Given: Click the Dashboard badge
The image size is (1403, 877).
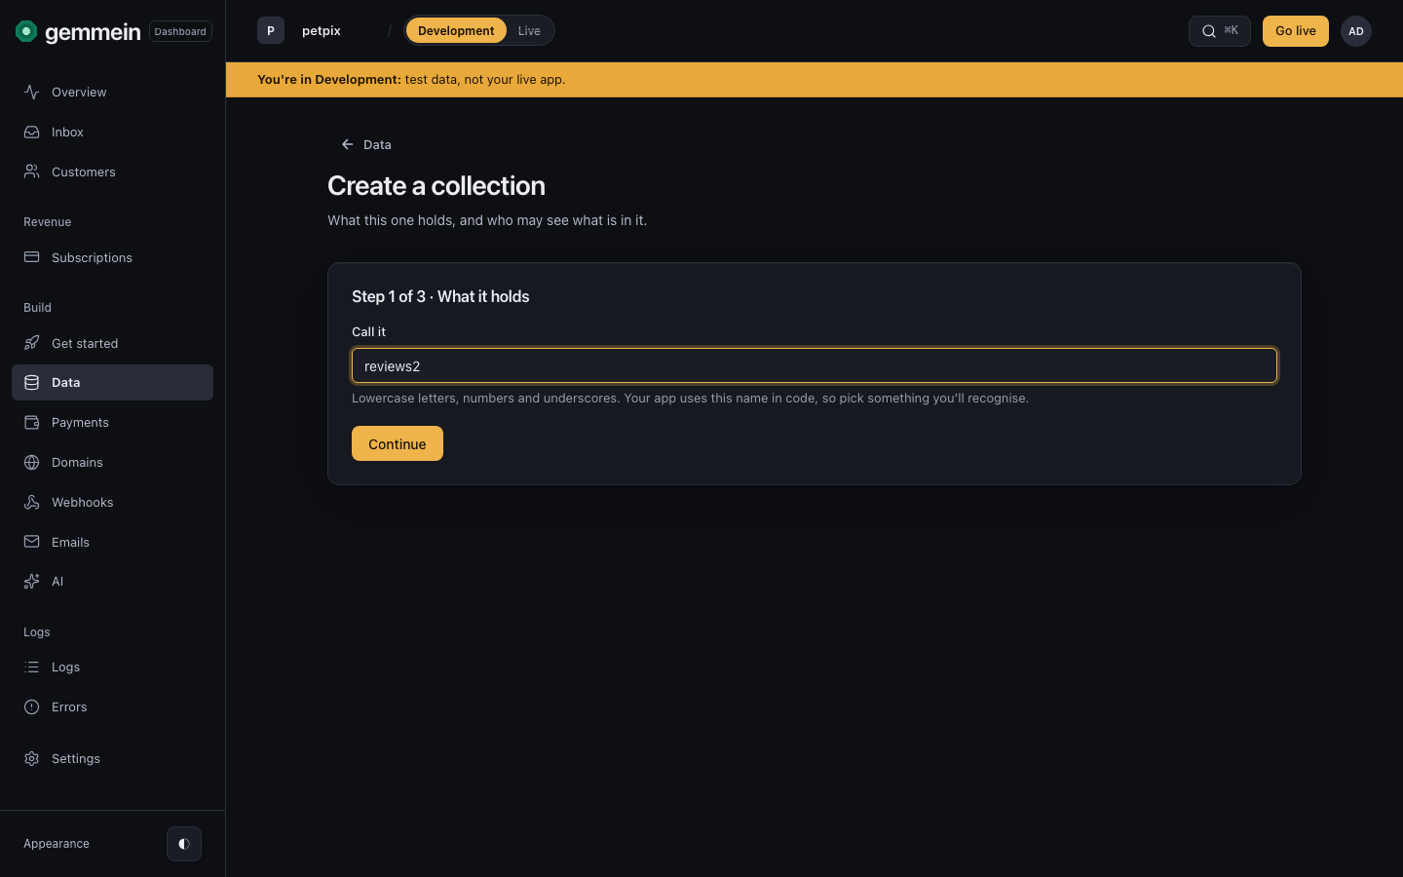Looking at the screenshot, I should point(180,31).
